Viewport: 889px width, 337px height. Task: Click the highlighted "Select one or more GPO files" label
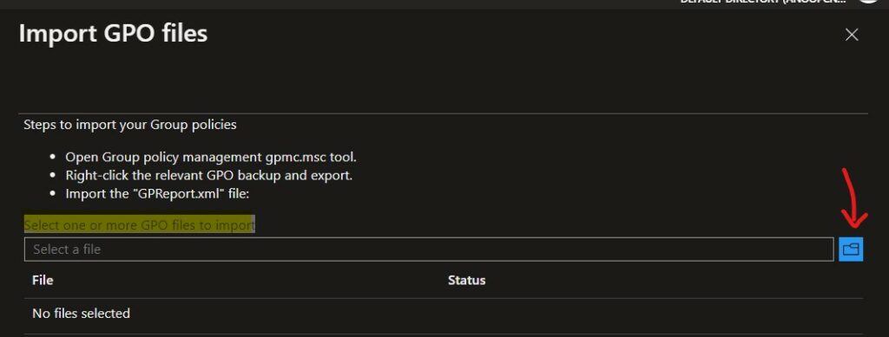(140, 225)
